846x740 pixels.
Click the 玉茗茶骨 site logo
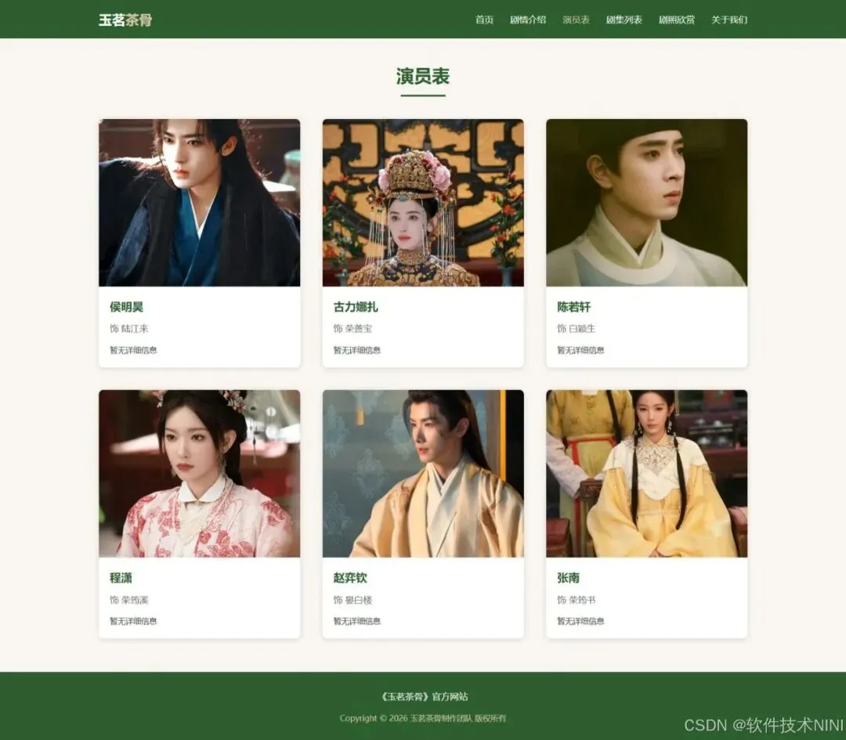125,20
